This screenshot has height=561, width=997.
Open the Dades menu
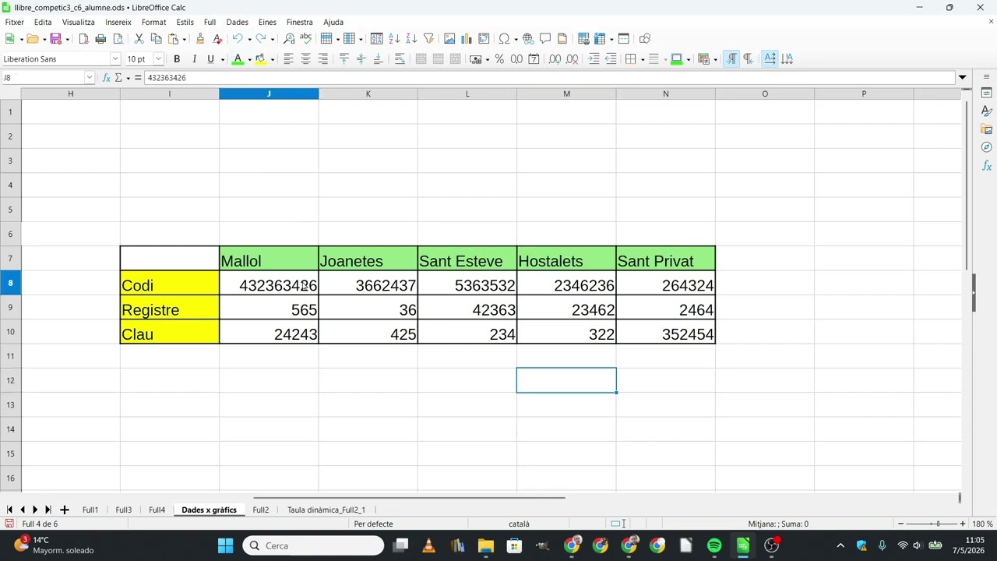tap(237, 23)
